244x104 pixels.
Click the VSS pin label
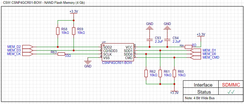pyautogui.click(x=106, y=58)
